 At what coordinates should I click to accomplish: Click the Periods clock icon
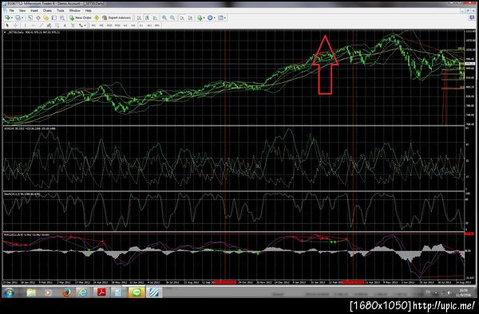[x=210, y=18]
